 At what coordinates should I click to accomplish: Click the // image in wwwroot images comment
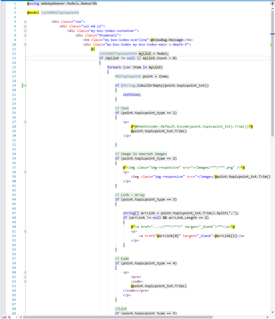pos(141,154)
